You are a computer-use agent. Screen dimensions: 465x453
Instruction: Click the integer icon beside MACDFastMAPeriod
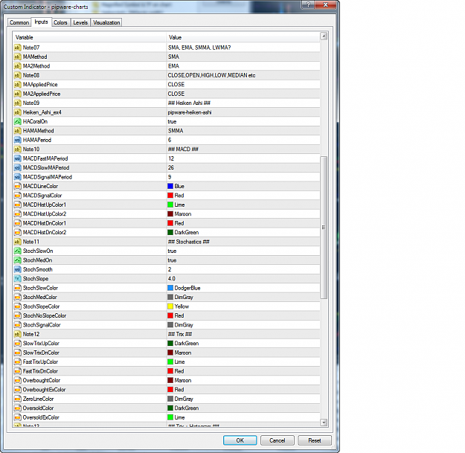click(x=18, y=158)
